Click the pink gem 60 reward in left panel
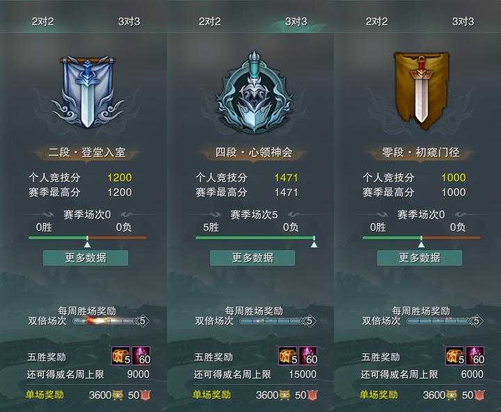 click(141, 356)
